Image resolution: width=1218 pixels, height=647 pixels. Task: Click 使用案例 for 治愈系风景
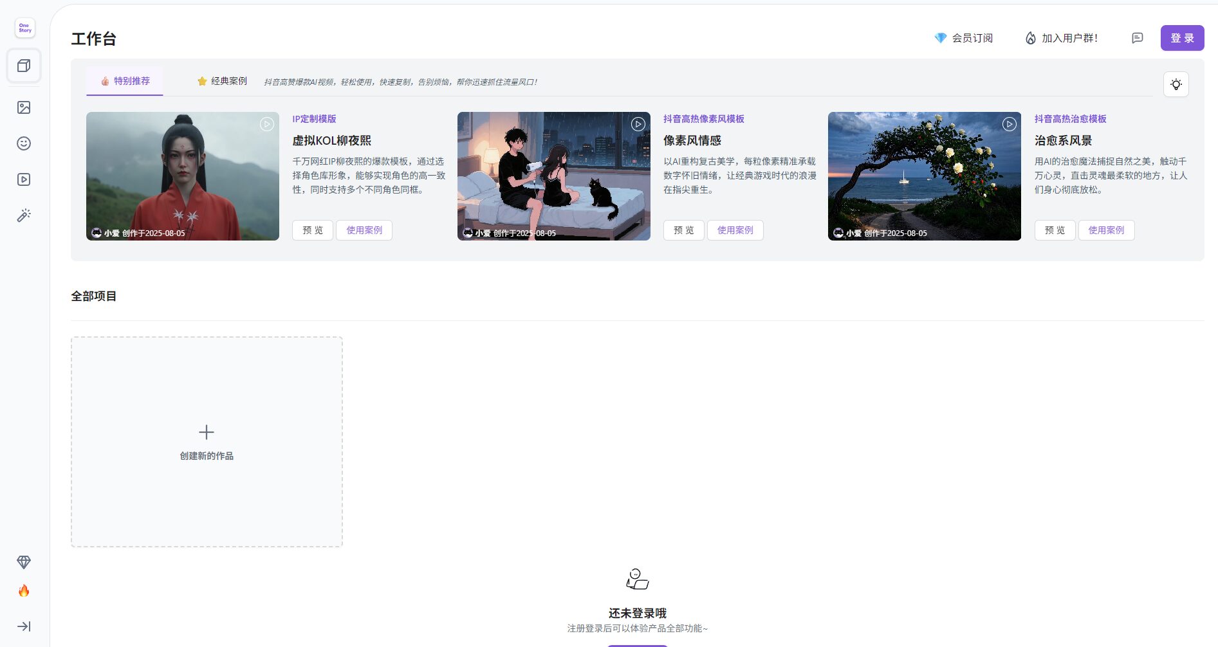pyautogui.click(x=1107, y=230)
